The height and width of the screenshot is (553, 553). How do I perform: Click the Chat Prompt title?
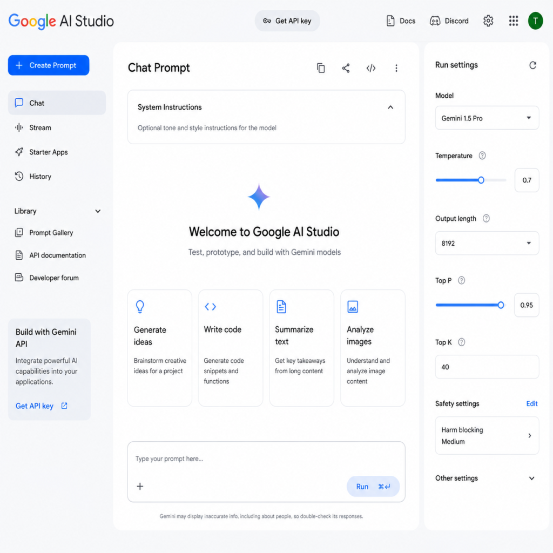coord(159,68)
